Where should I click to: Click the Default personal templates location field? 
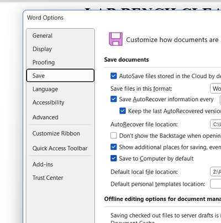coord(215,184)
